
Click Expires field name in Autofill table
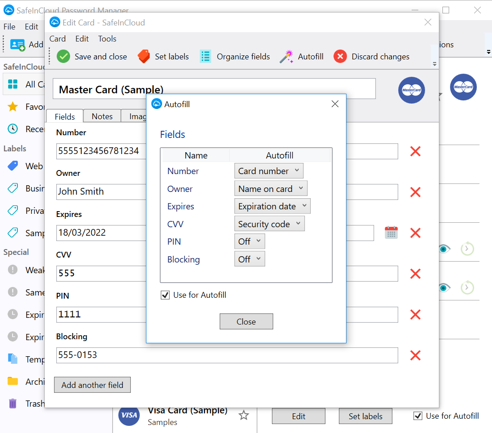pyautogui.click(x=181, y=207)
